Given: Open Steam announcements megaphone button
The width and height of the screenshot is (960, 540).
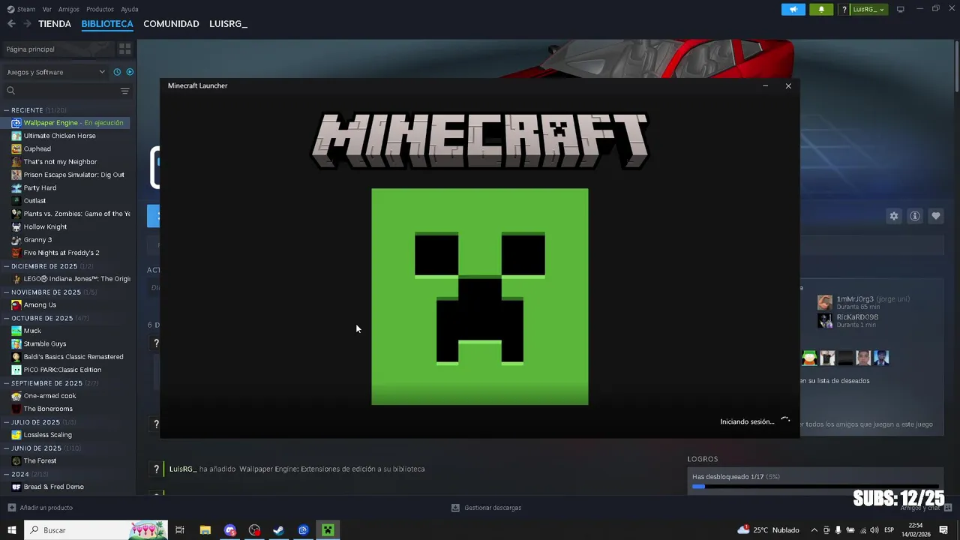Looking at the screenshot, I should coord(793,9).
